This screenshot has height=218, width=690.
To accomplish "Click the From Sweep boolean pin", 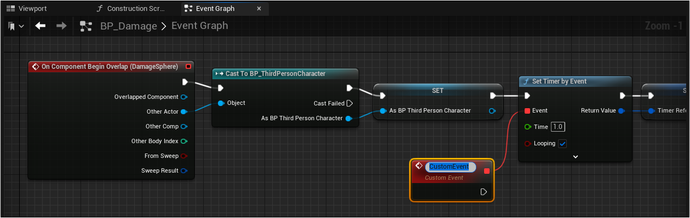I will [x=184, y=156].
